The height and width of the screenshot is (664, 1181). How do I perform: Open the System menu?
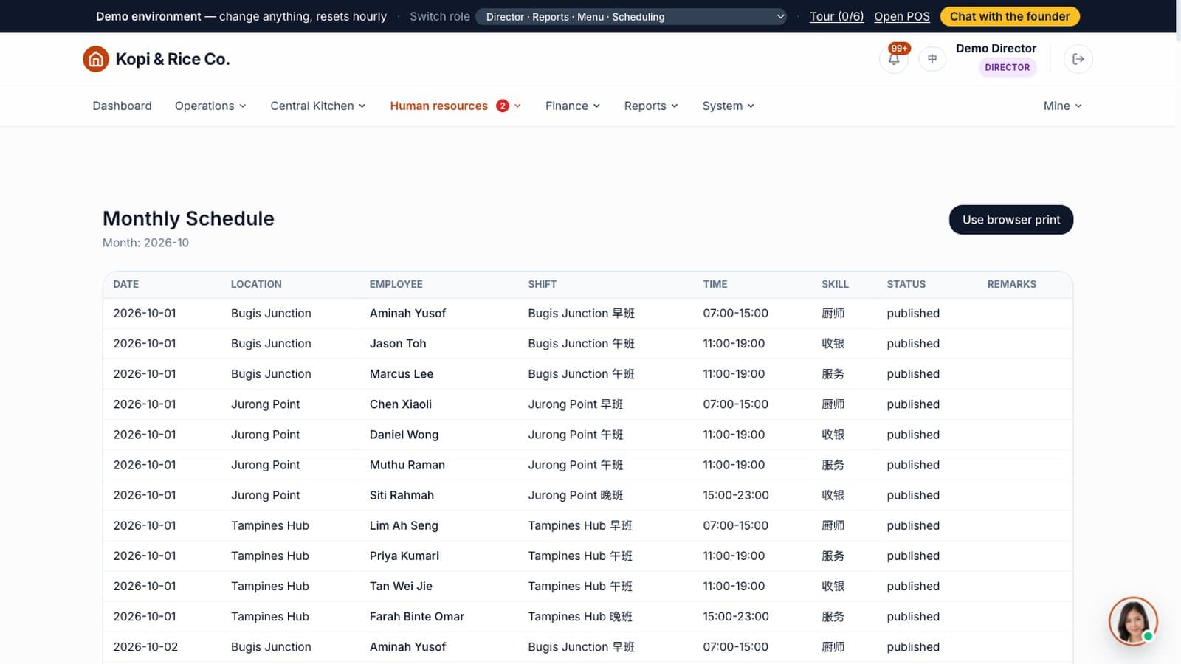pos(729,106)
